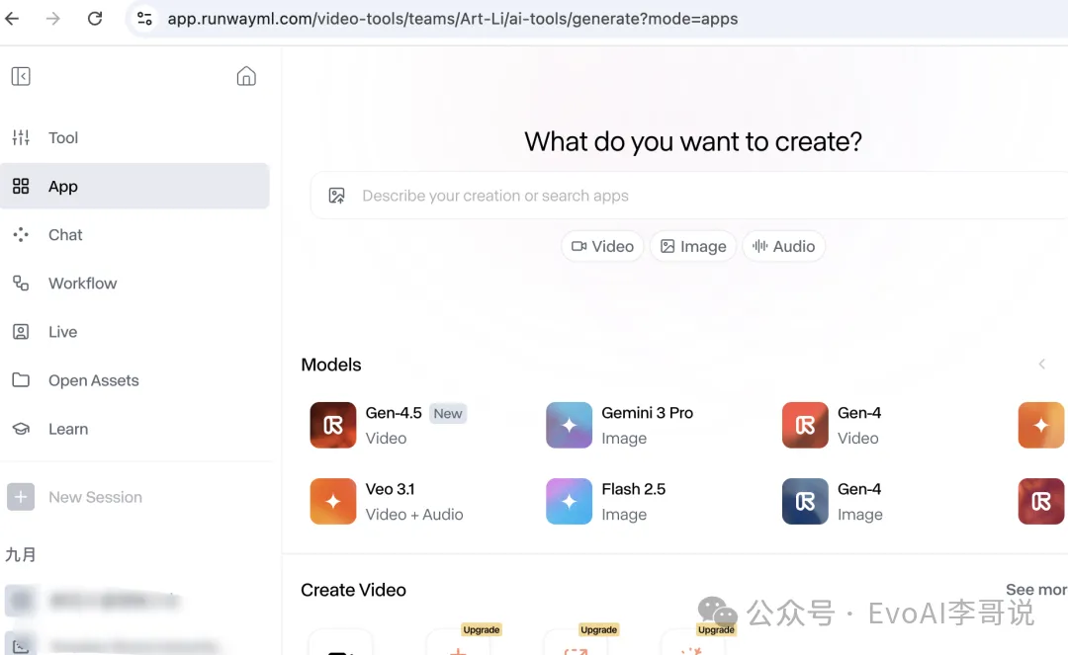Click the 'Gemini 3 Pro' label
The image size is (1068, 655).
point(647,413)
